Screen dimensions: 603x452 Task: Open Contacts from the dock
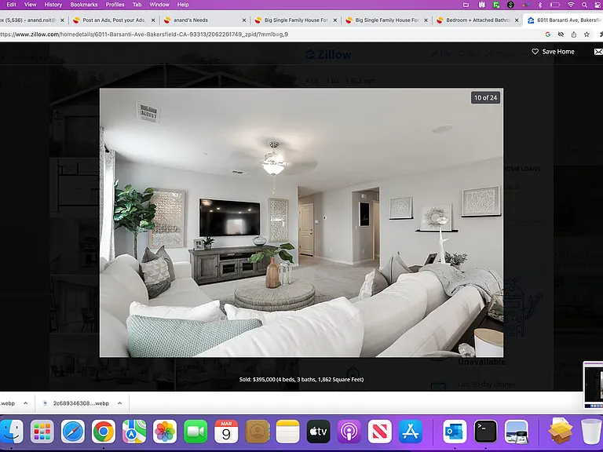pyautogui.click(x=257, y=432)
